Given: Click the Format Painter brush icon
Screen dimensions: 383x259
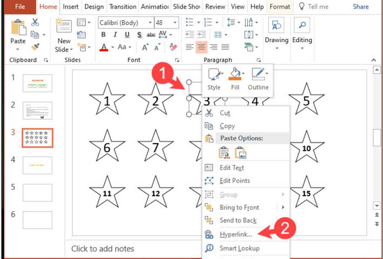Looking at the screenshot, I should point(35,47).
